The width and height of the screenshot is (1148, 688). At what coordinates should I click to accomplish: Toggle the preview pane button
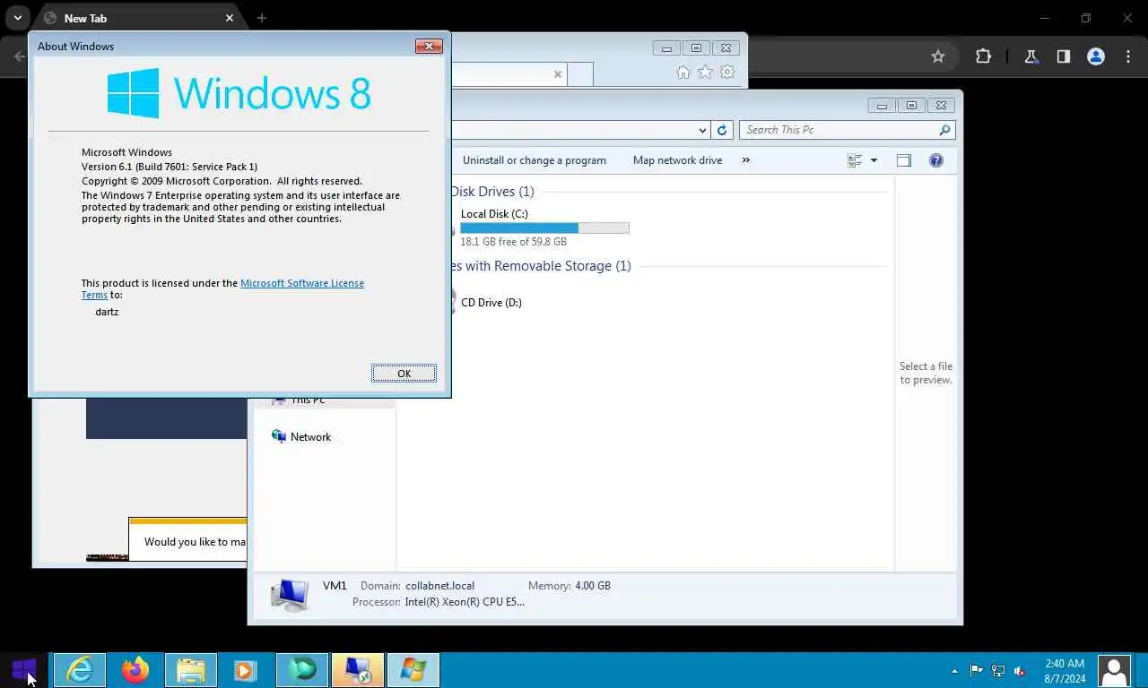[904, 160]
